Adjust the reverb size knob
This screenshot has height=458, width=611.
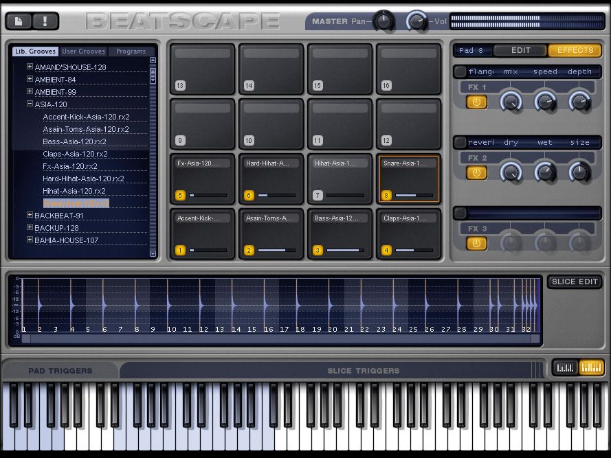pos(579,172)
